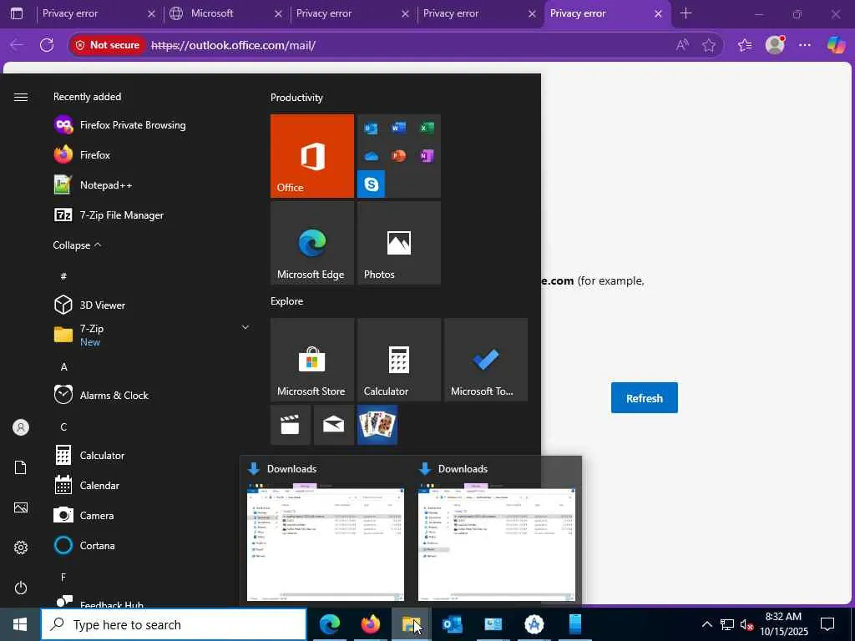Open the user account icon in Start sidebar
Screen dimensions: 855x641
pos(21,427)
